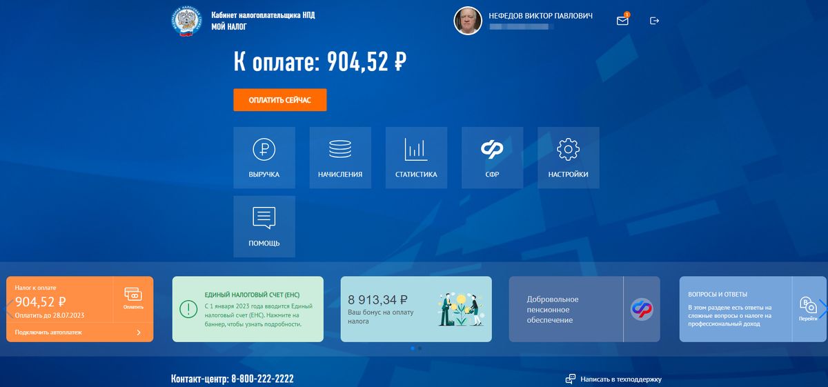Screen dimensions: 828x387
Task: Click the user name НЕФЕДОВ ВИКТОР ПАВЛОВИЧ
Action: (x=540, y=16)
